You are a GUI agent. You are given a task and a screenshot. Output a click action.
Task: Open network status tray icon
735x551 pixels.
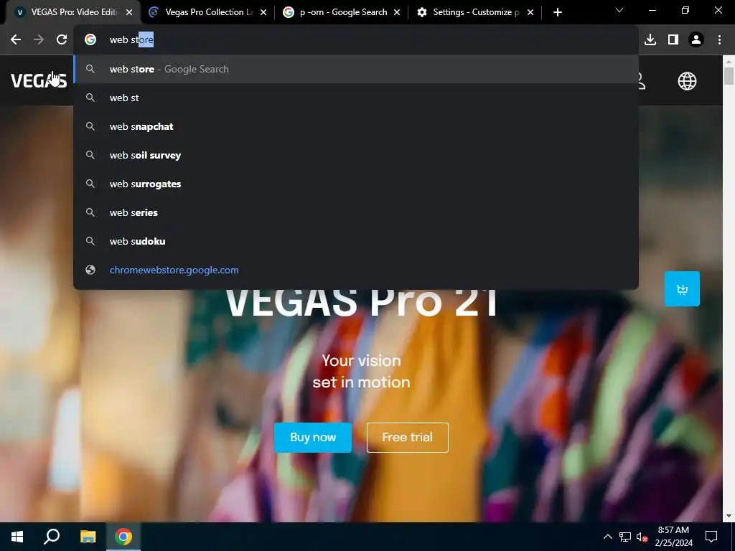tap(625, 537)
